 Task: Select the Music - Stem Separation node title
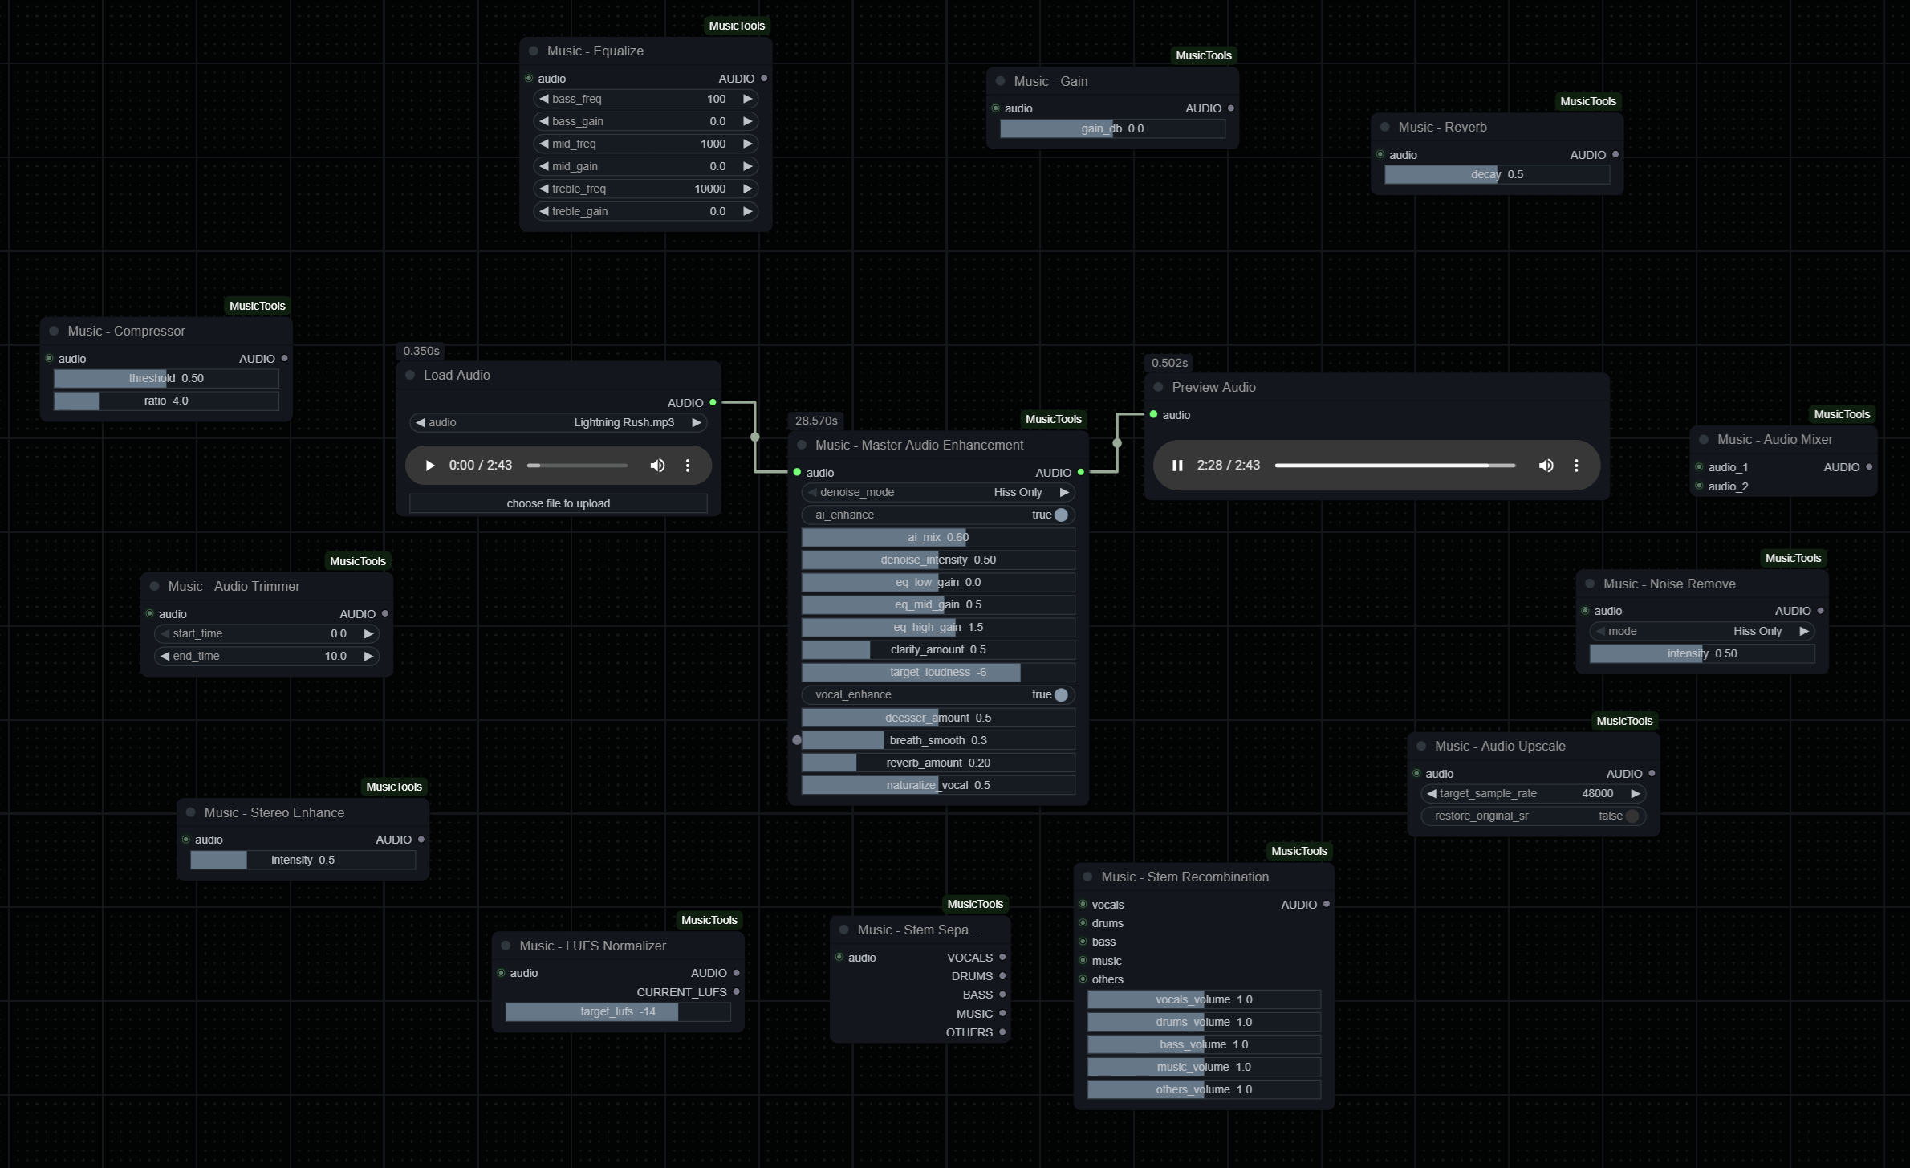(918, 930)
